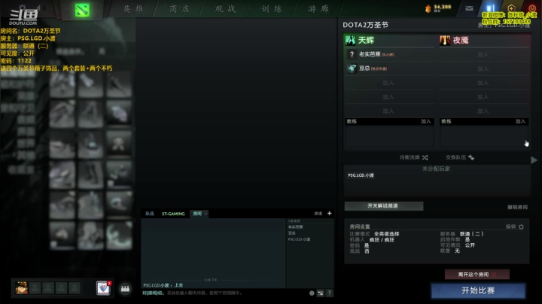
Task: Join the fourth Radiant 加入 slot
Action: pyautogui.click(x=388, y=97)
